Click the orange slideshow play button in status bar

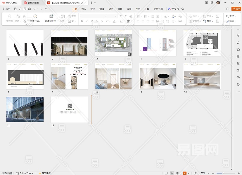pyautogui.click(x=185, y=173)
